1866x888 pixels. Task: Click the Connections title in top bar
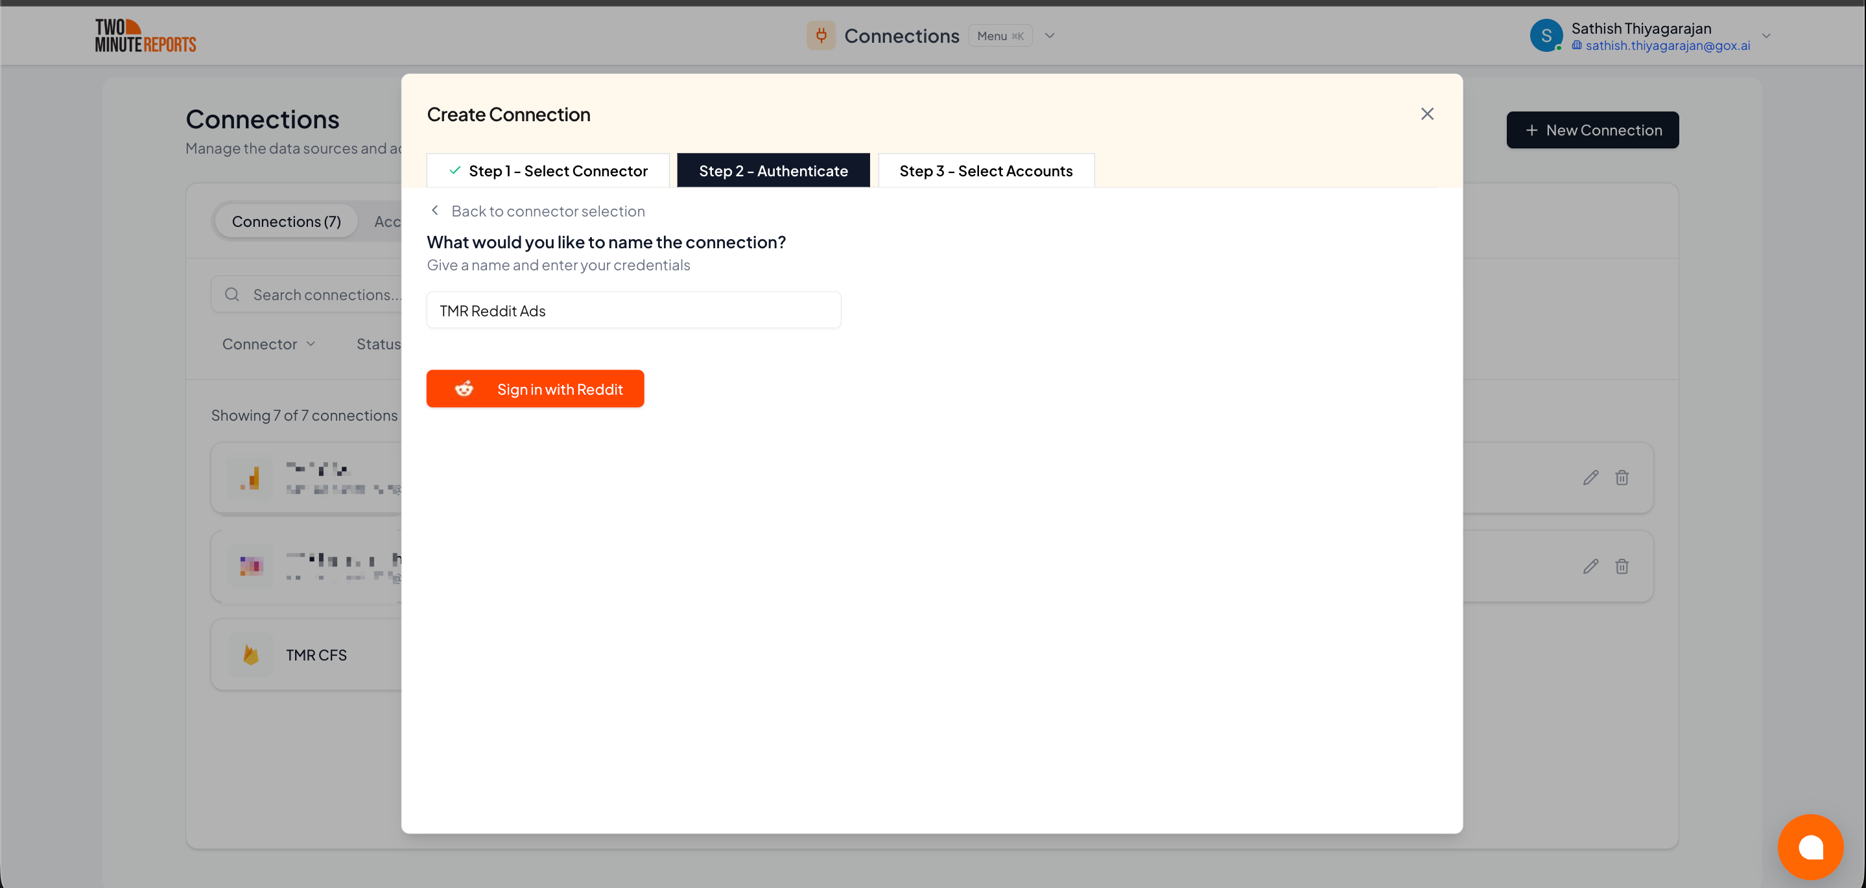901,36
